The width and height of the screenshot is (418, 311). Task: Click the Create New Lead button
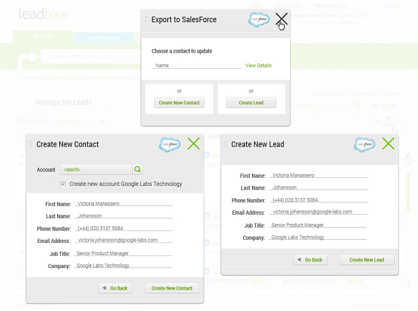(x=367, y=259)
